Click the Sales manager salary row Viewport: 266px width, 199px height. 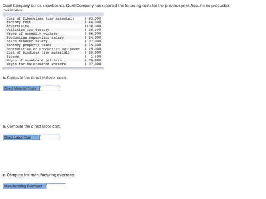point(53,41)
